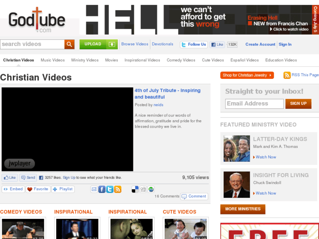Click the email share icon
The image size is (319, 239).
tap(94, 189)
